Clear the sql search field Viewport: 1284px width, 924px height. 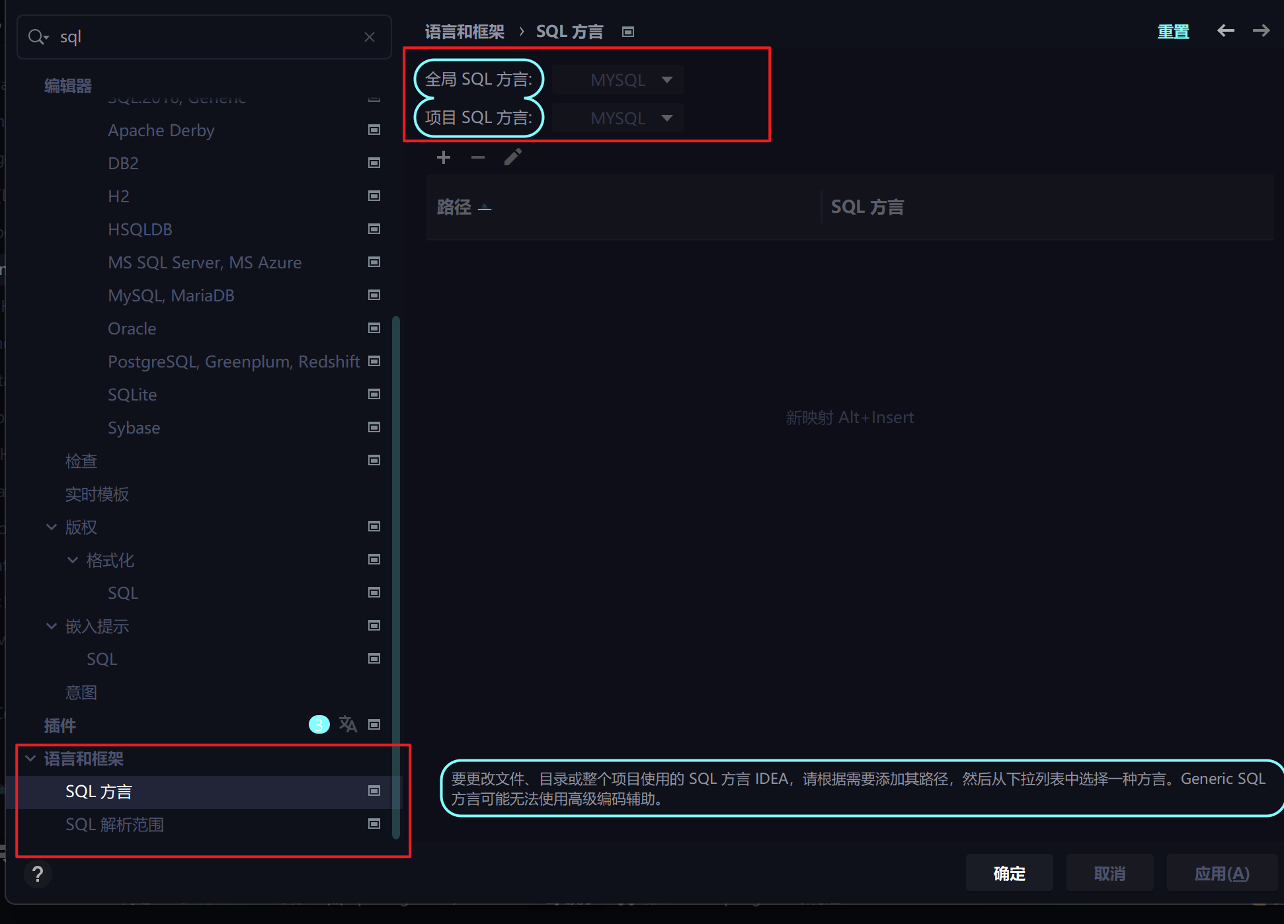pyautogui.click(x=370, y=37)
